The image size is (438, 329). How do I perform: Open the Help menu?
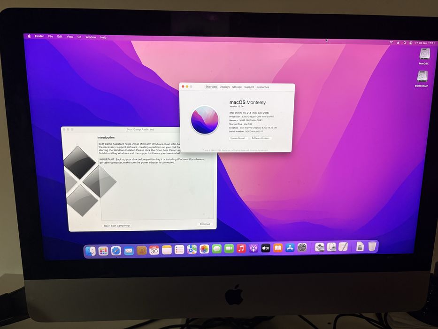pos(103,37)
